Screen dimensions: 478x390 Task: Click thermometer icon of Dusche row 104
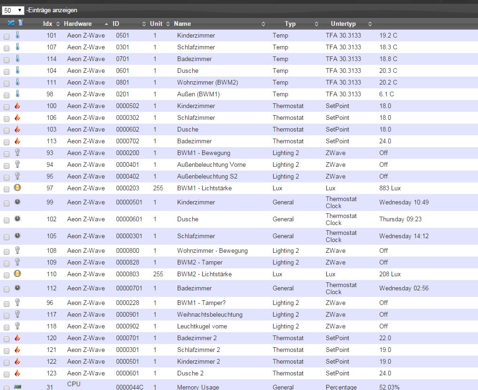click(x=18, y=70)
